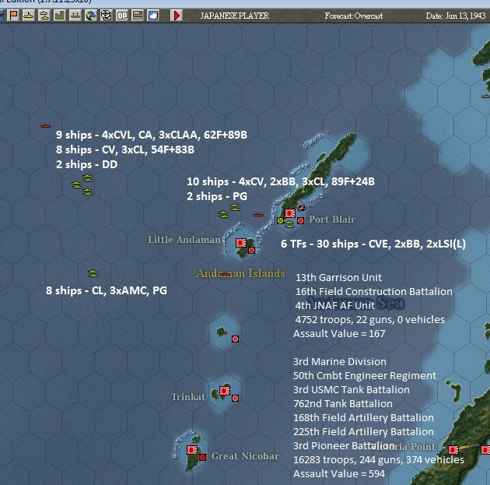
Task: Select the red ship icon west of Port Blair
Action: [x=258, y=215]
